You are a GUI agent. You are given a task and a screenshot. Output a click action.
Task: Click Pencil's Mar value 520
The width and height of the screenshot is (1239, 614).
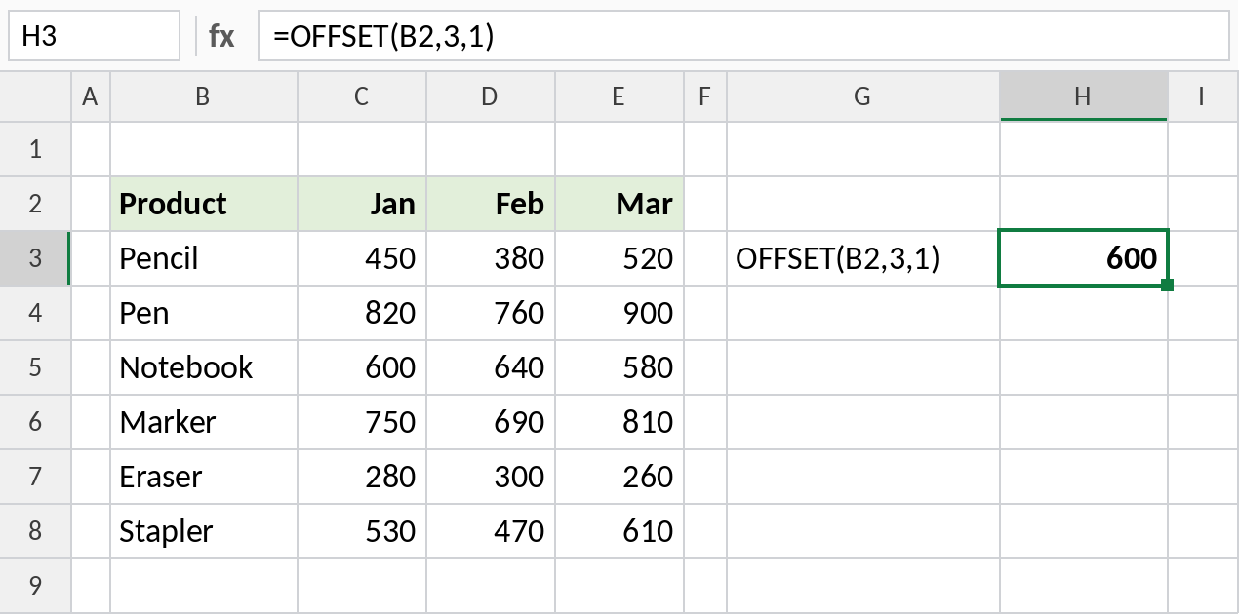click(619, 258)
